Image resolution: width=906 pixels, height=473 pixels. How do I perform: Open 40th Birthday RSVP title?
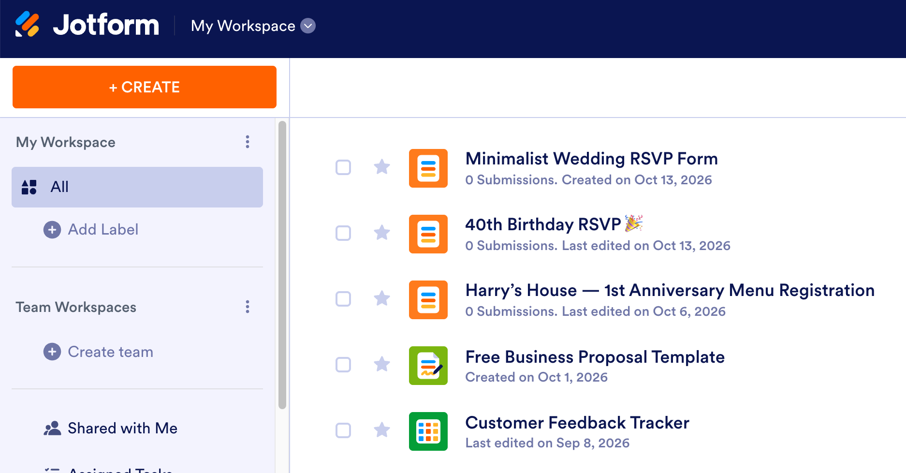point(554,224)
